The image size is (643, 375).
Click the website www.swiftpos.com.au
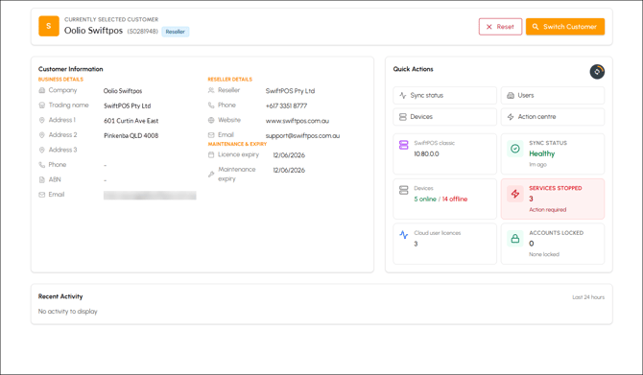(x=298, y=121)
